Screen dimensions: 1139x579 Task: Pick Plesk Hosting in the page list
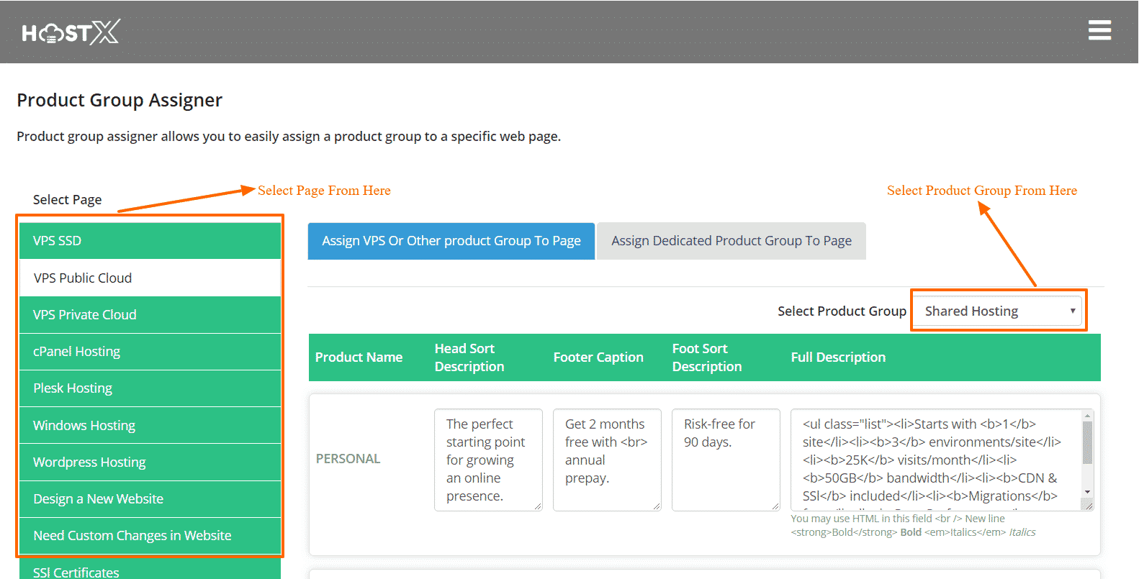pos(150,388)
